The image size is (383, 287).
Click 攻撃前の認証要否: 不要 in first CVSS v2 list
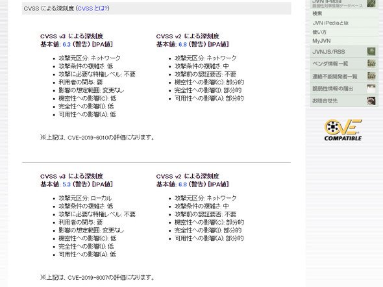pos(205,74)
